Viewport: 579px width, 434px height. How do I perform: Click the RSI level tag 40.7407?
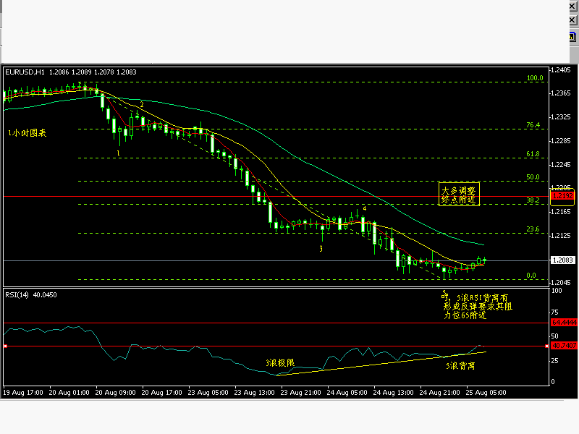564,346
